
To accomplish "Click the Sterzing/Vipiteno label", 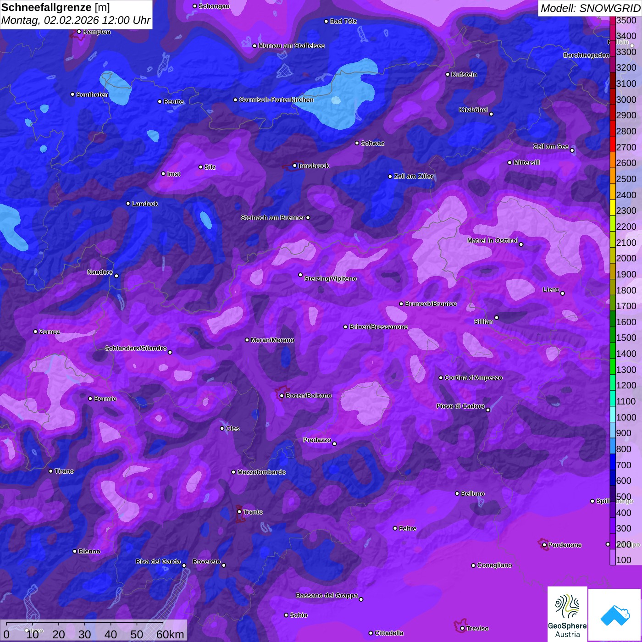I will point(330,278).
